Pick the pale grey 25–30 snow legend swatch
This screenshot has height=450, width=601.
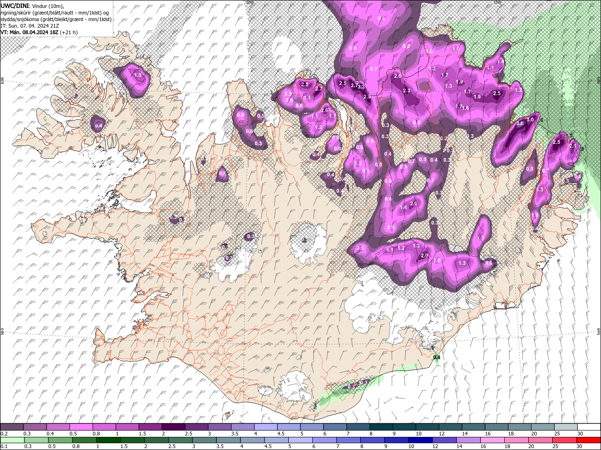(x=566, y=427)
